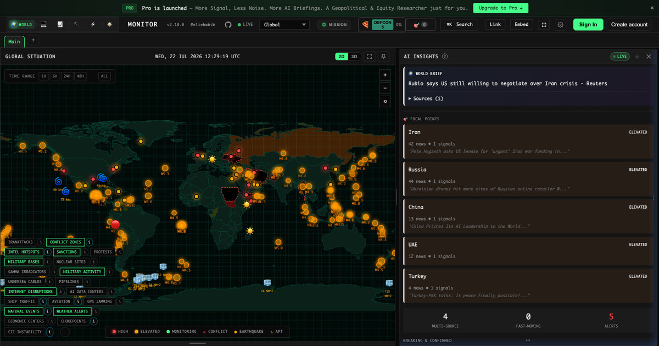The image size is (659, 346).
Task: Switch map to 2D view
Action: pos(342,57)
